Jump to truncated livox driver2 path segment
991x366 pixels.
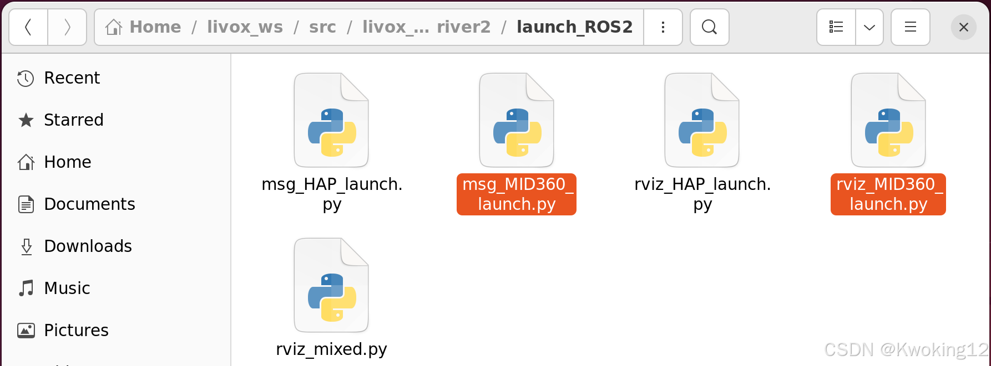426,27
